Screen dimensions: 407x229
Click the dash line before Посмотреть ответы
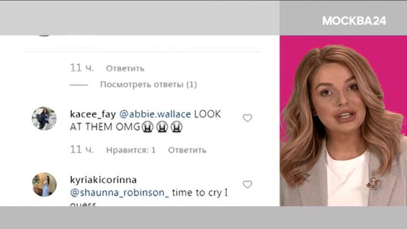[79, 85]
